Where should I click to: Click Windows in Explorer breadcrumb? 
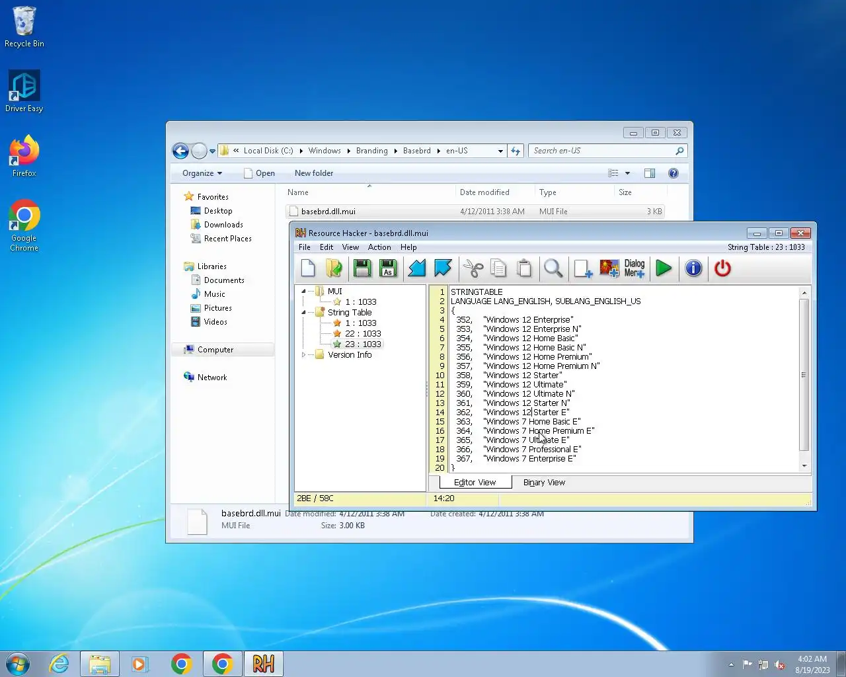click(325, 151)
